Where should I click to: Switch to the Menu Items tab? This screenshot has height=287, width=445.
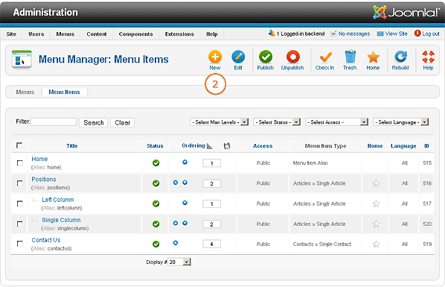[x=65, y=92]
